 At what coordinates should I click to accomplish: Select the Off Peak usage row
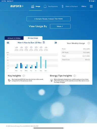[76, 52]
